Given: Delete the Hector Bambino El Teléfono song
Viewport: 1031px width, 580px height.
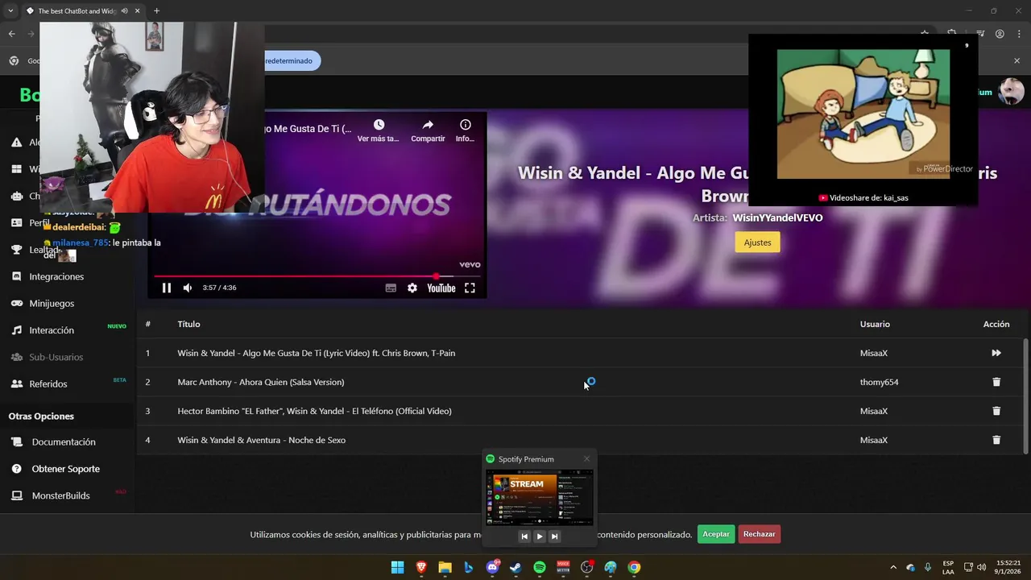Looking at the screenshot, I should [996, 411].
